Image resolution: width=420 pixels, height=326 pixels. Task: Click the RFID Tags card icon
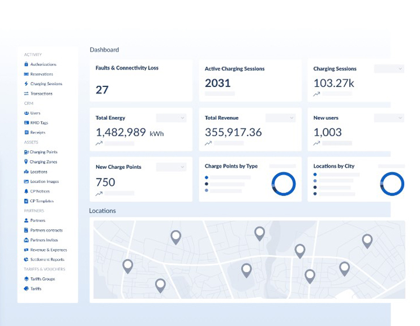(x=26, y=123)
